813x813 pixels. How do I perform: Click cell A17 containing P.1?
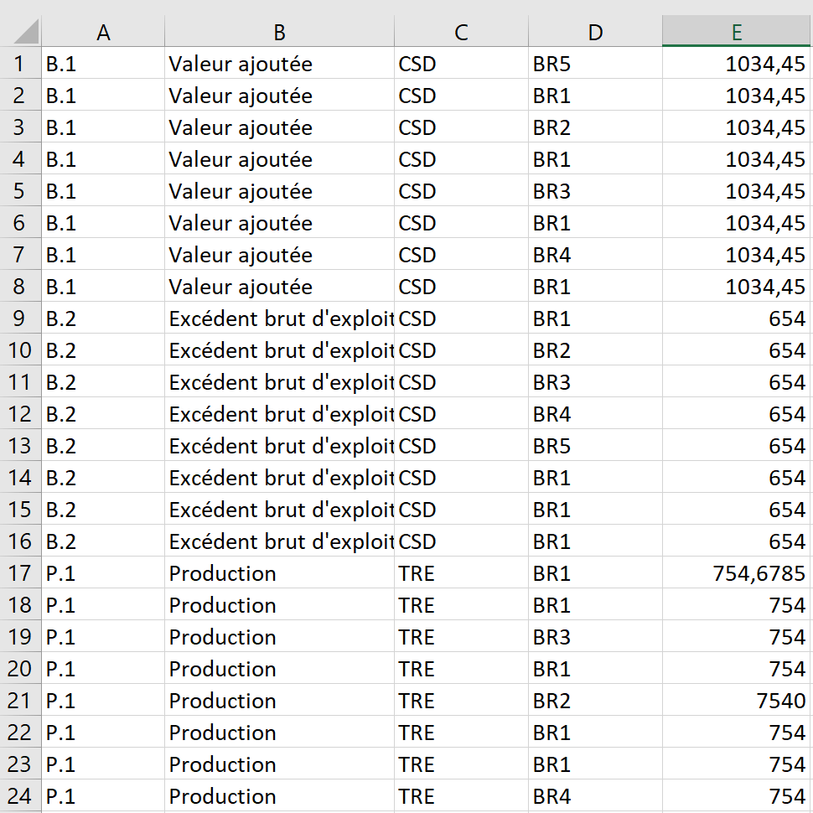click(x=103, y=572)
